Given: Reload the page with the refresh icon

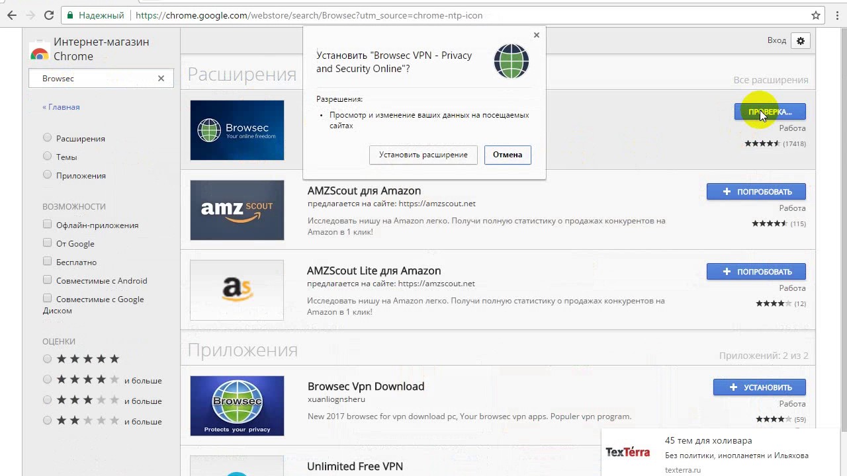Looking at the screenshot, I should click(x=49, y=15).
